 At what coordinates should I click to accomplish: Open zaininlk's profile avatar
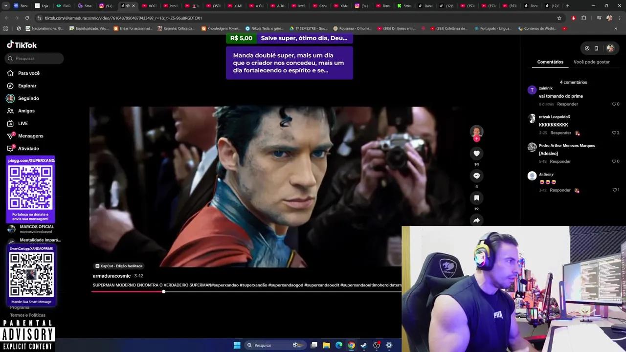(x=532, y=90)
